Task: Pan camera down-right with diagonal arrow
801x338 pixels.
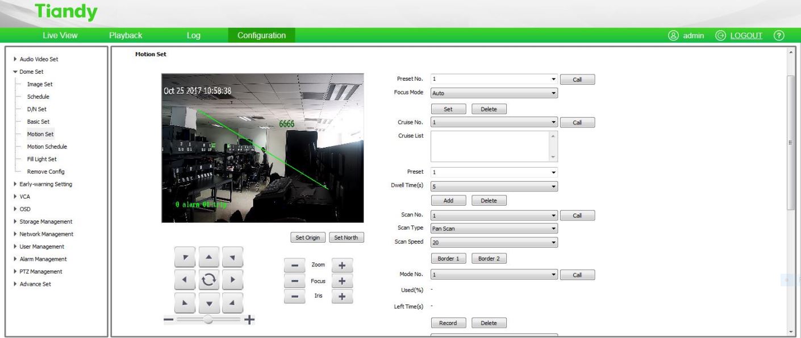Action: (232, 303)
